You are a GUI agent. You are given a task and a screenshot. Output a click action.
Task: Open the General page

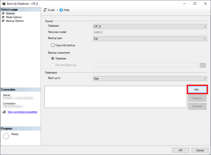click(x=10, y=13)
